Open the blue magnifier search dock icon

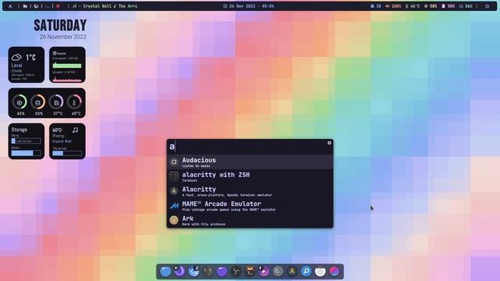pyautogui.click(x=306, y=272)
